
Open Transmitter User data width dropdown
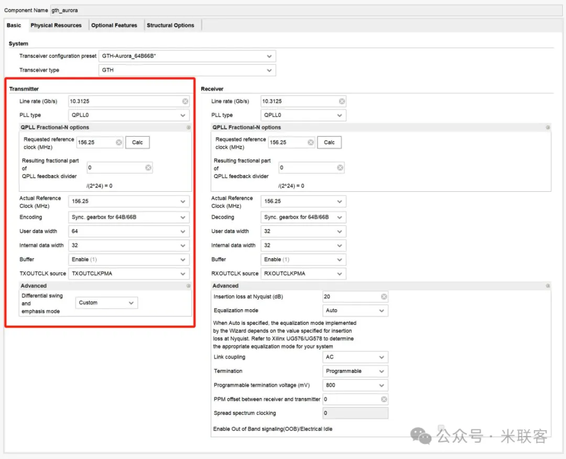(x=128, y=231)
